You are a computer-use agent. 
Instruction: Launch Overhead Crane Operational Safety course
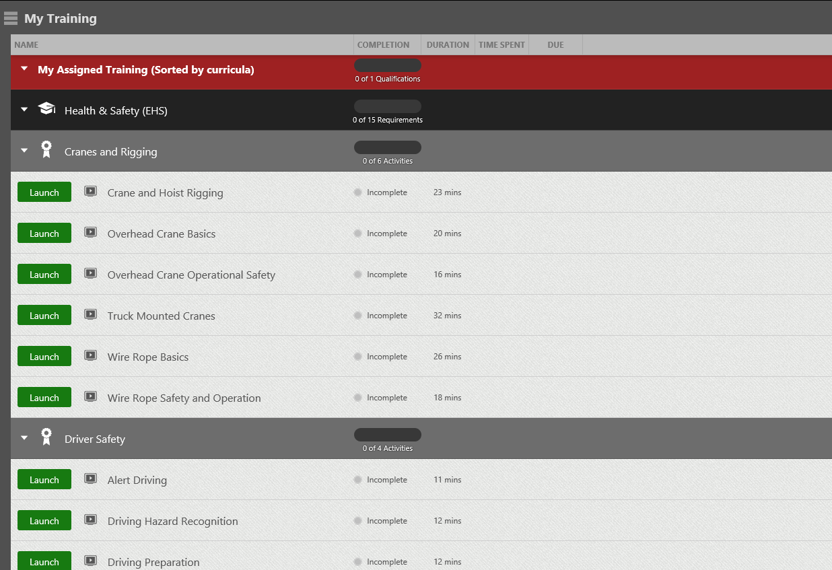44,275
